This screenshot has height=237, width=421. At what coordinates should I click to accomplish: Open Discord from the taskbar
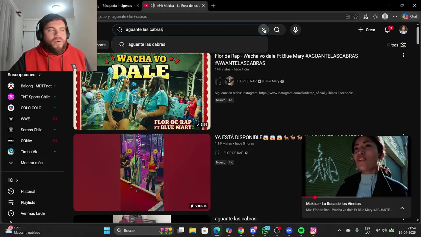click(x=253, y=230)
